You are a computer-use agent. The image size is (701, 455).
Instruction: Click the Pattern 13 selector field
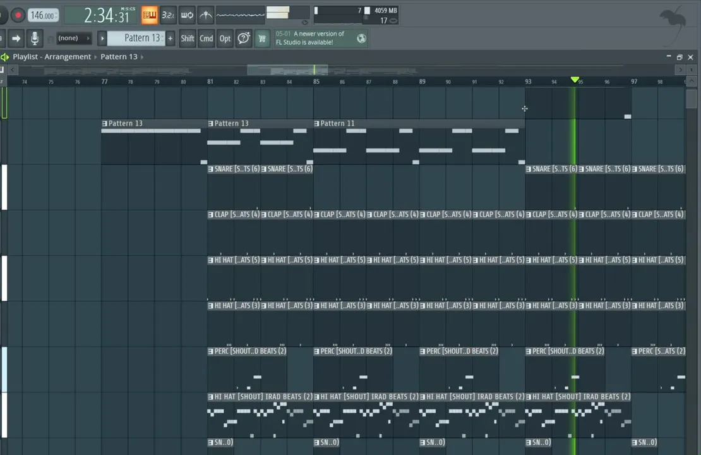click(137, 39)
